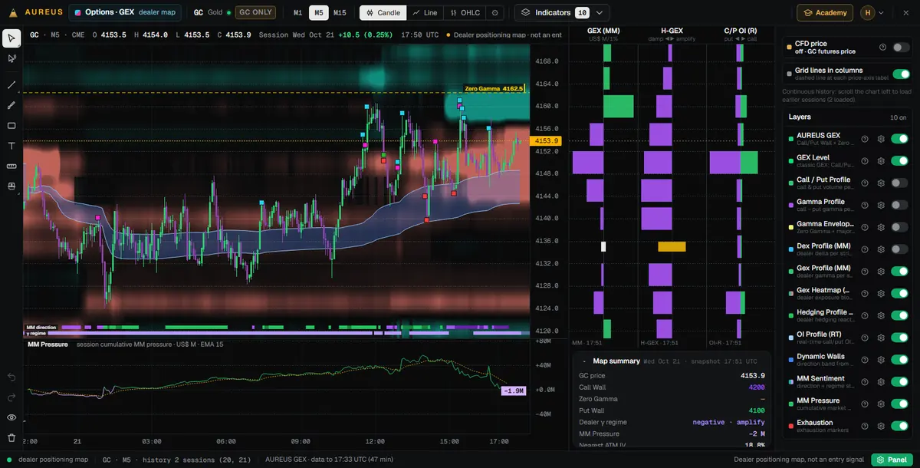920x468 pixels.
Task: Choose the brush drawing tool
Action: click(11, 105)
